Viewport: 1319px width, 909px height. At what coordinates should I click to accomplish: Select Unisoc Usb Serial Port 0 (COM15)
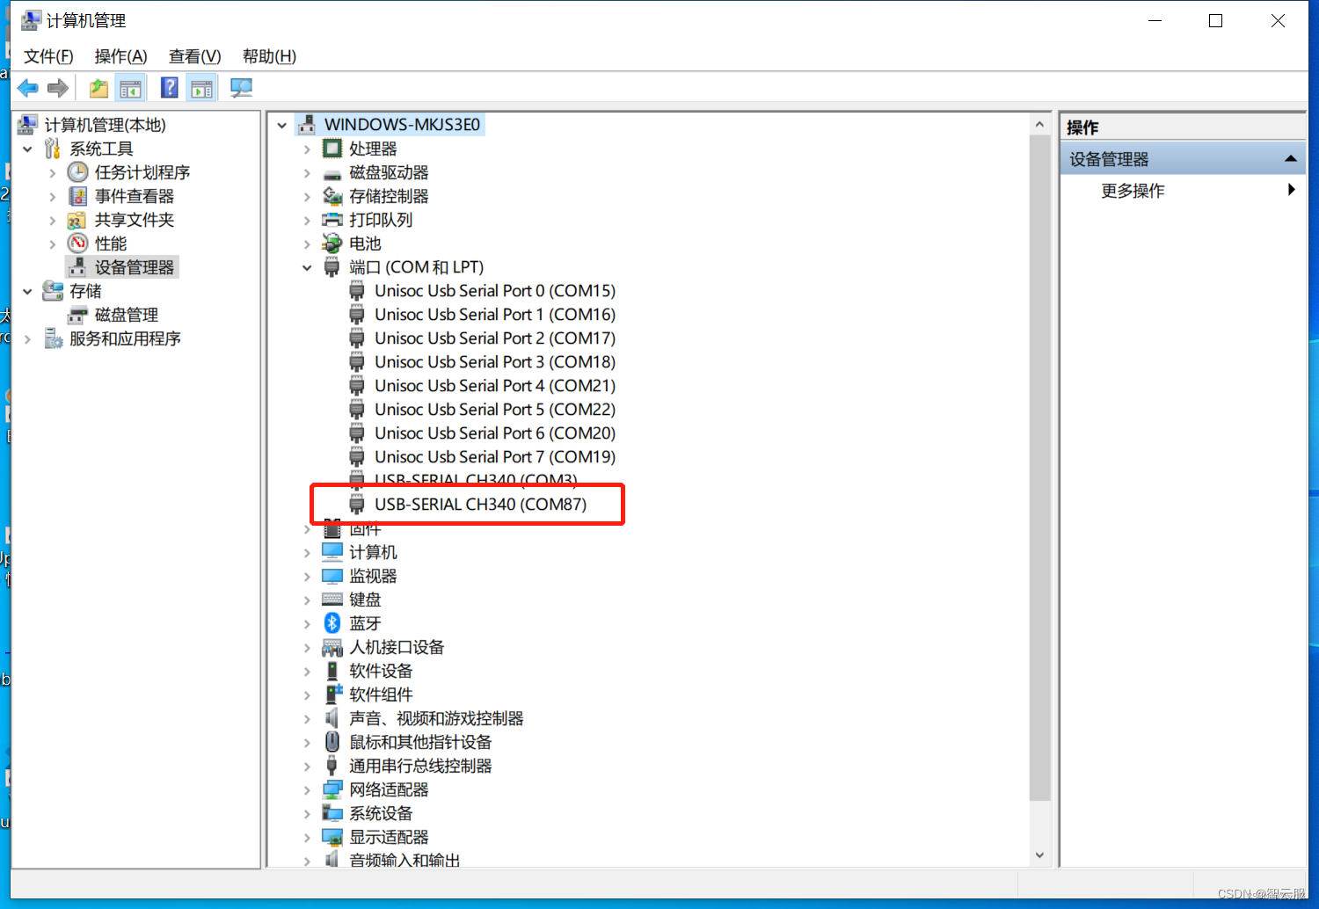495,291
